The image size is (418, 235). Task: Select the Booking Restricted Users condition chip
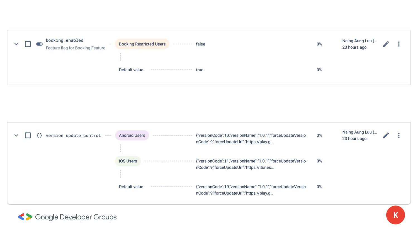142,44
